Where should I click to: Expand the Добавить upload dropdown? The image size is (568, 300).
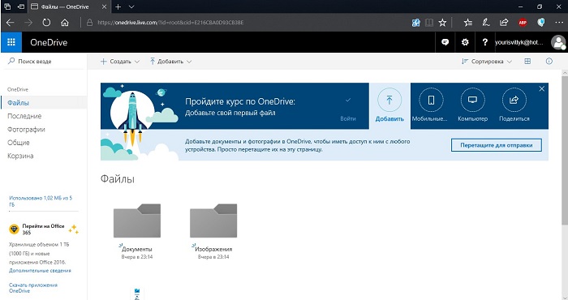(170, 62)
